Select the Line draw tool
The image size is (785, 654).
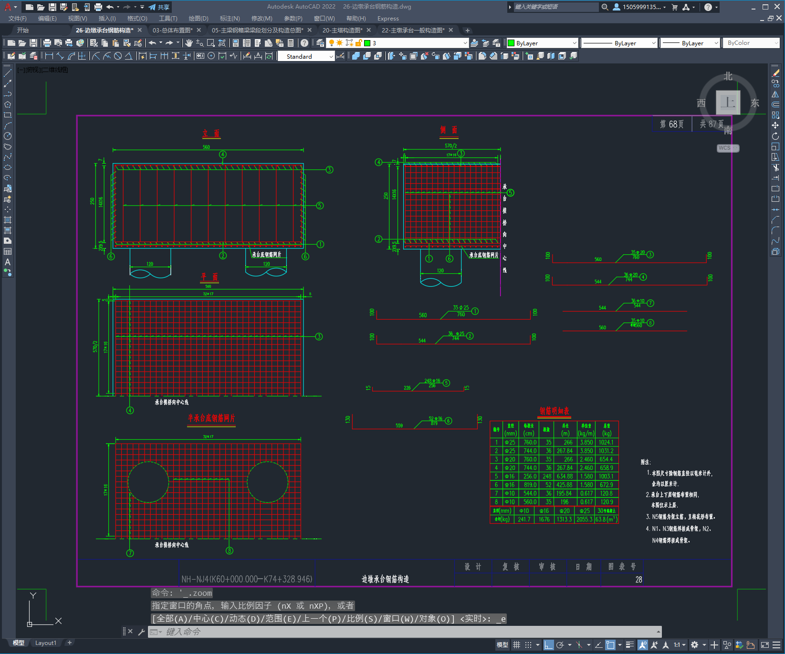8,73
